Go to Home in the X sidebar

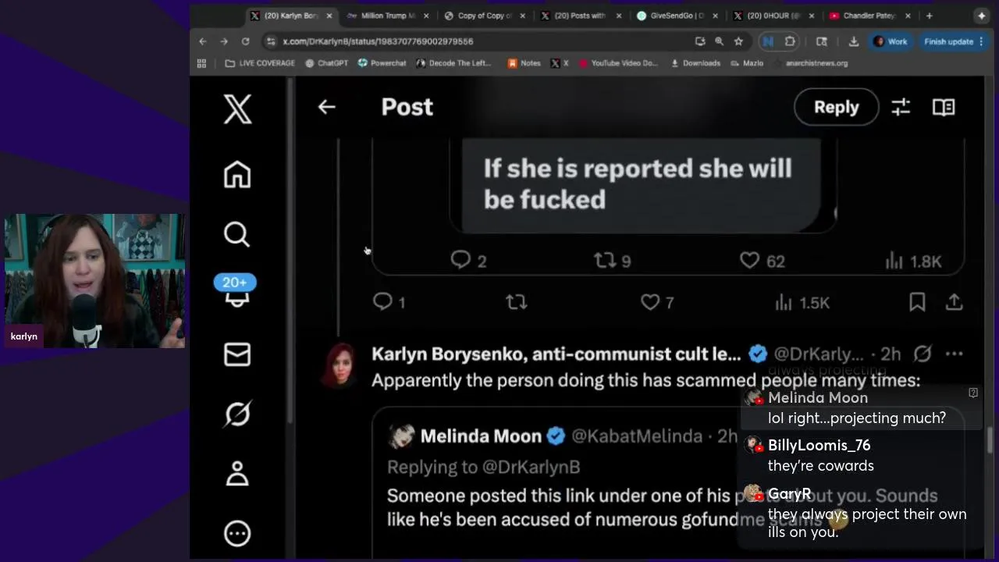237,174
